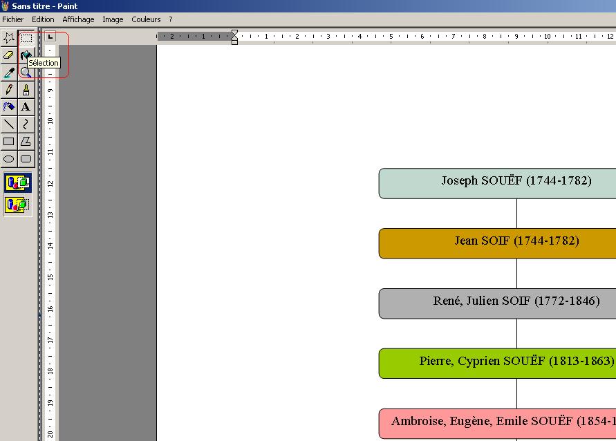Select the Airbrush spray tool

coord(8,107)
